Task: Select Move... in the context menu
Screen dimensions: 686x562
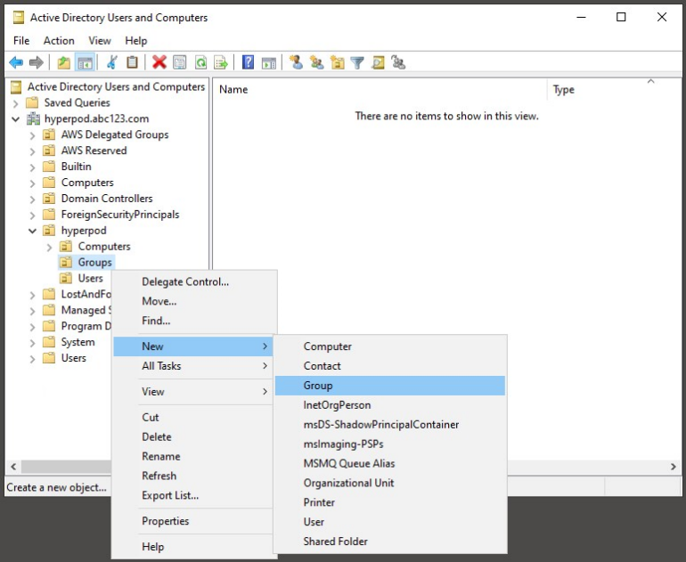Action: tap(192, 301)
